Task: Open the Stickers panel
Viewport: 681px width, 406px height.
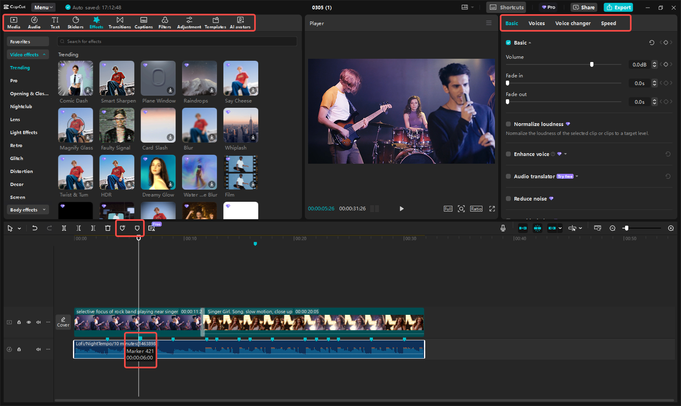Action: tap(75, 22)
